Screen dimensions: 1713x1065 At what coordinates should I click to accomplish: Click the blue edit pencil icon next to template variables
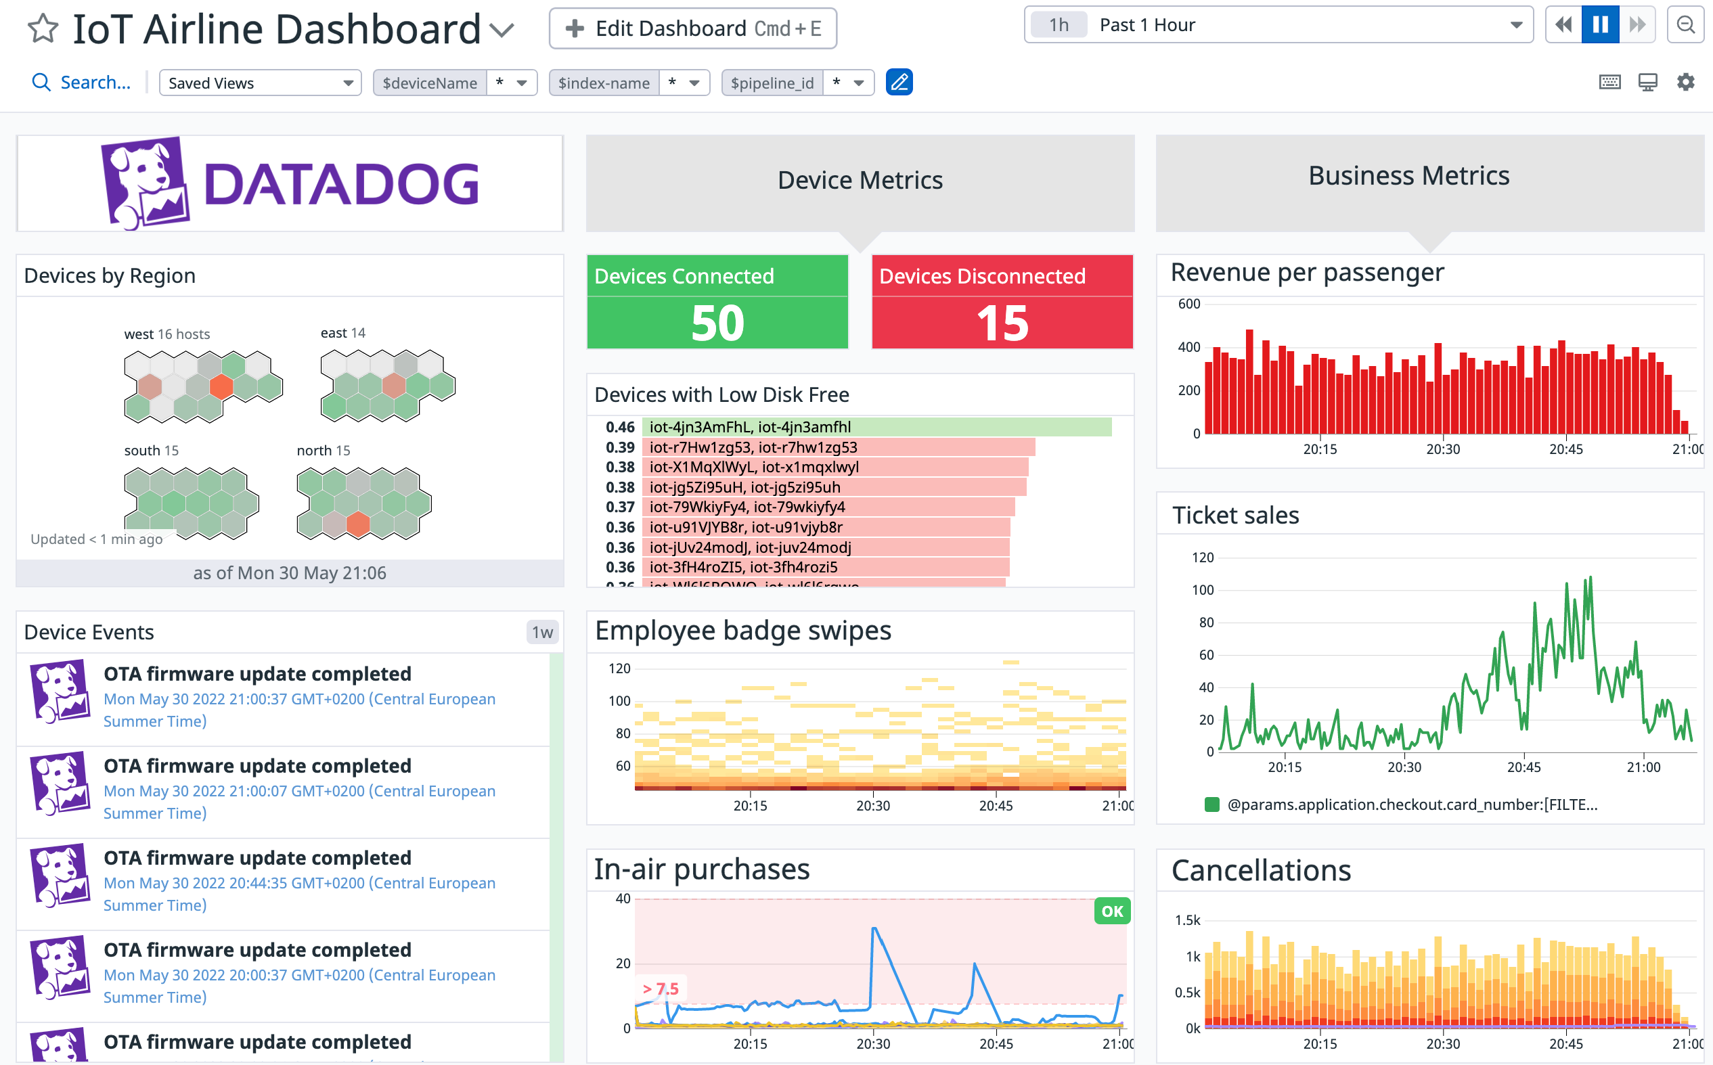click(899, 82)
